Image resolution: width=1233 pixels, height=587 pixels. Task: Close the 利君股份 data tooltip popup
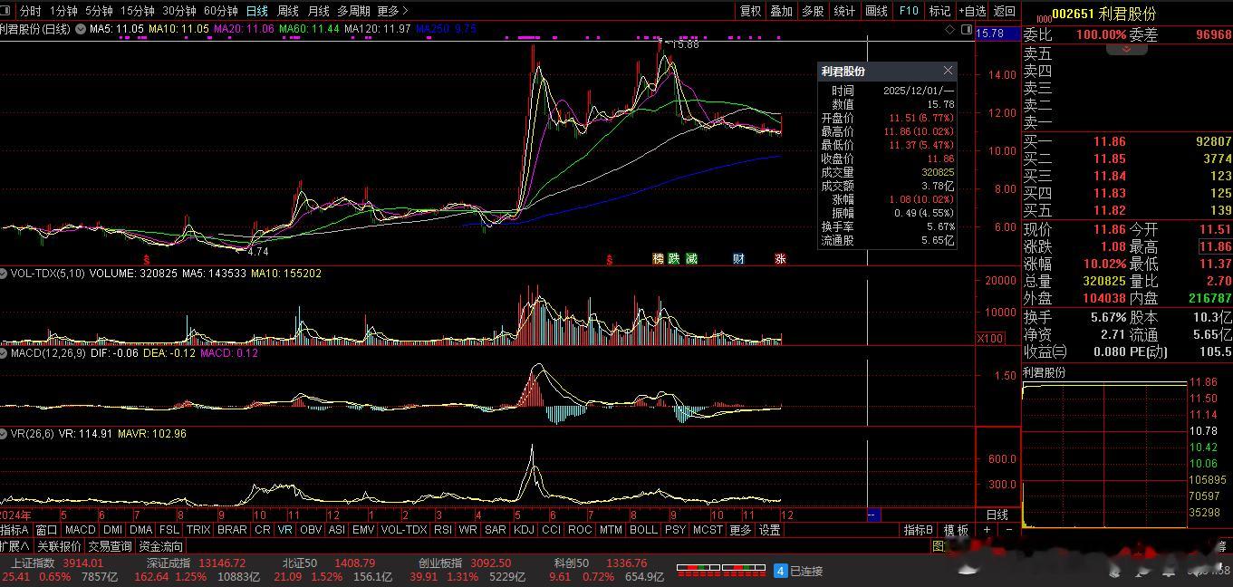pyautogui.click(x=948, y=71)
